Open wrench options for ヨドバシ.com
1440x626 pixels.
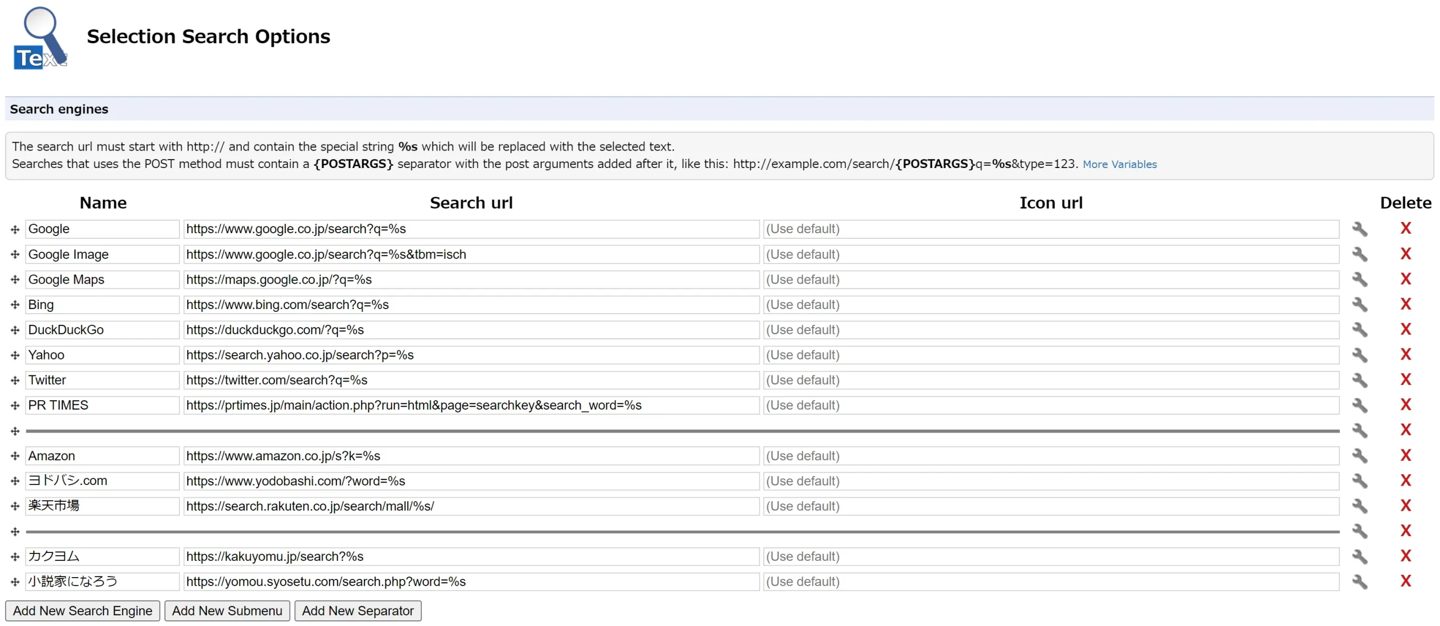(1360, 481)
